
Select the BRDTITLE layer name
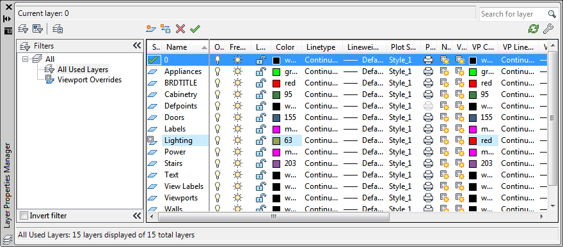(x=180, y=83)
